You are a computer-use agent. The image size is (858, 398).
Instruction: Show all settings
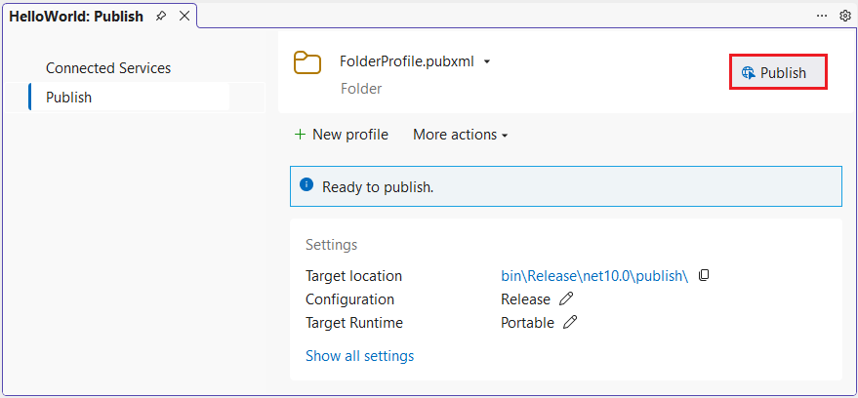coord(359,356)
